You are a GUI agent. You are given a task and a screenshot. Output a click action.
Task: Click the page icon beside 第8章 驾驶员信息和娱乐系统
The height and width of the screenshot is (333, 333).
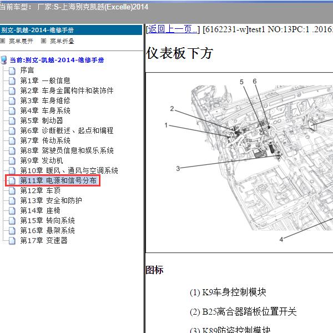coord(12,150)
